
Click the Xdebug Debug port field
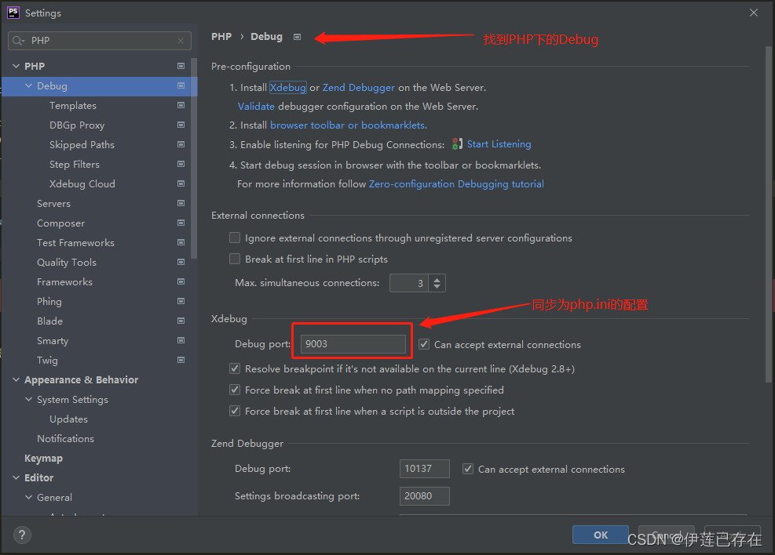[x=353, y=344]
